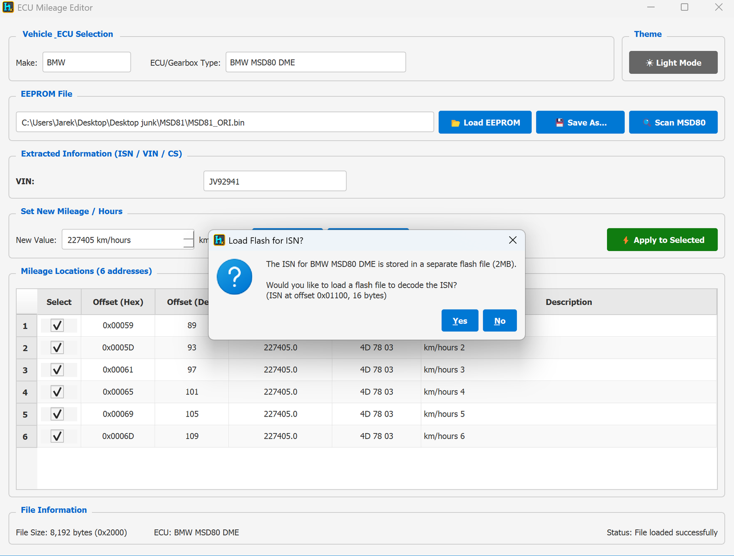This screenshot has width=734, height=556.
Task: Click the Description column header
Action: click(x=569, y=302)
